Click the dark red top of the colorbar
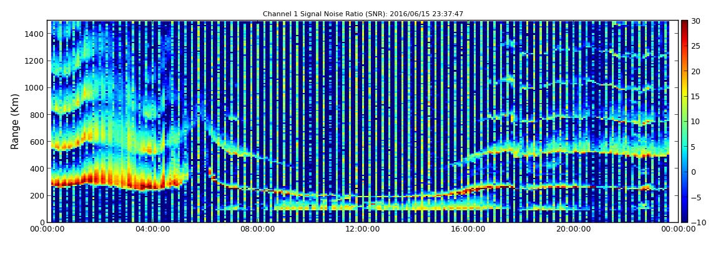This screenshot has width=718, height=254. (x=684, y=24)
